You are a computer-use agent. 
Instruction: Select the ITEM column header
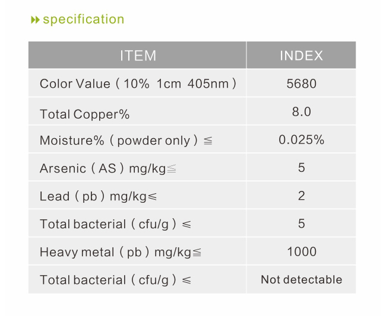(x=137, y=55)
